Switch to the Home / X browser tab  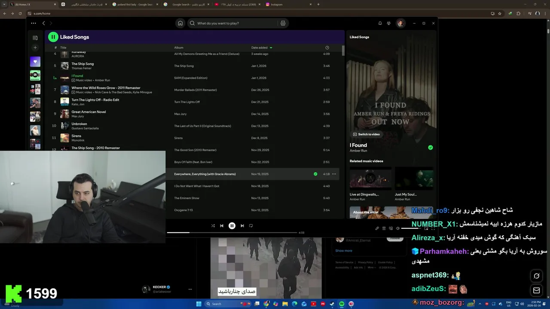pos(33,4)
